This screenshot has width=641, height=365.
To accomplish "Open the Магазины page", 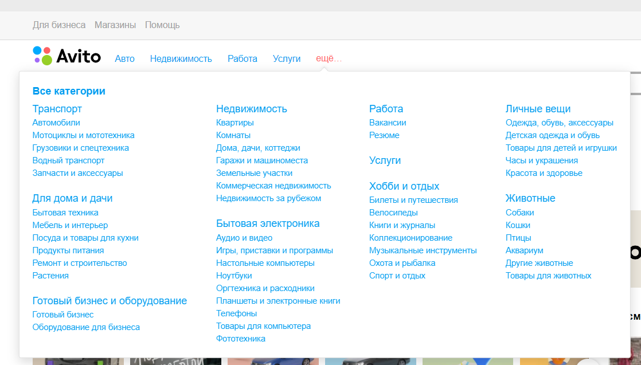I will [116, 25].
